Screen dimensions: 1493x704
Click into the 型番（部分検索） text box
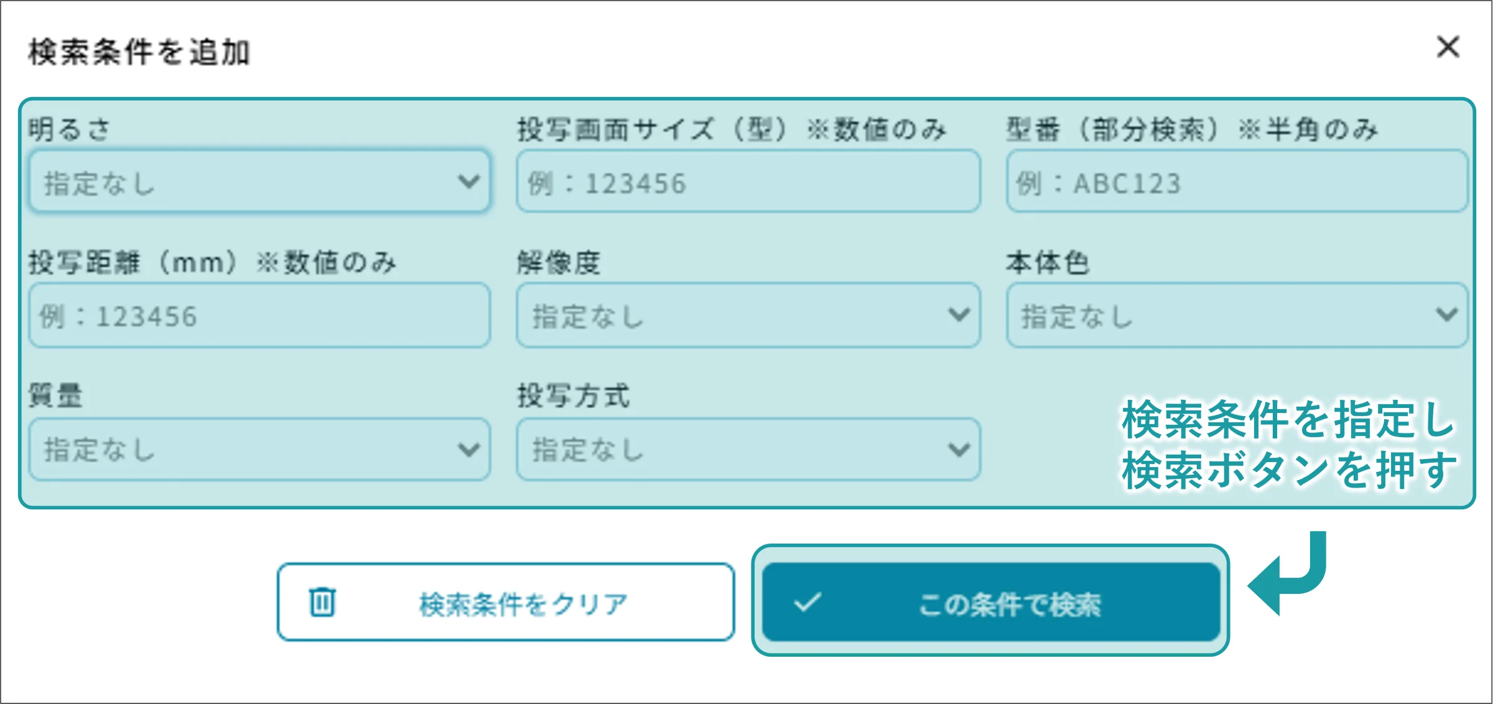coord(1237,182)
